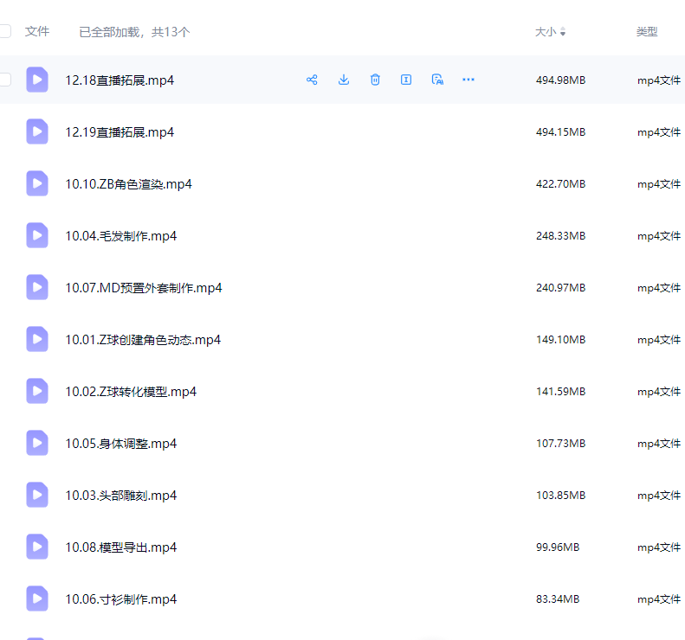This screenshot has height=640, width=685.
Task: Delete 12.18直播拓展.mp4 with the trash icon
Action: 375,80
